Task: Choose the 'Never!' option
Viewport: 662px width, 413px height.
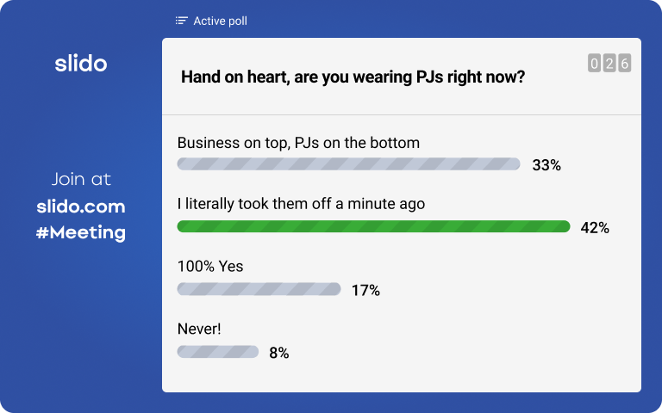Action: pos(199,329)
